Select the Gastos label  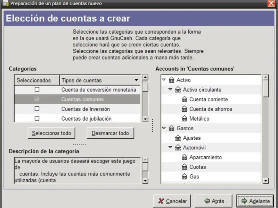pyautogui.click(x=185, y=128)
